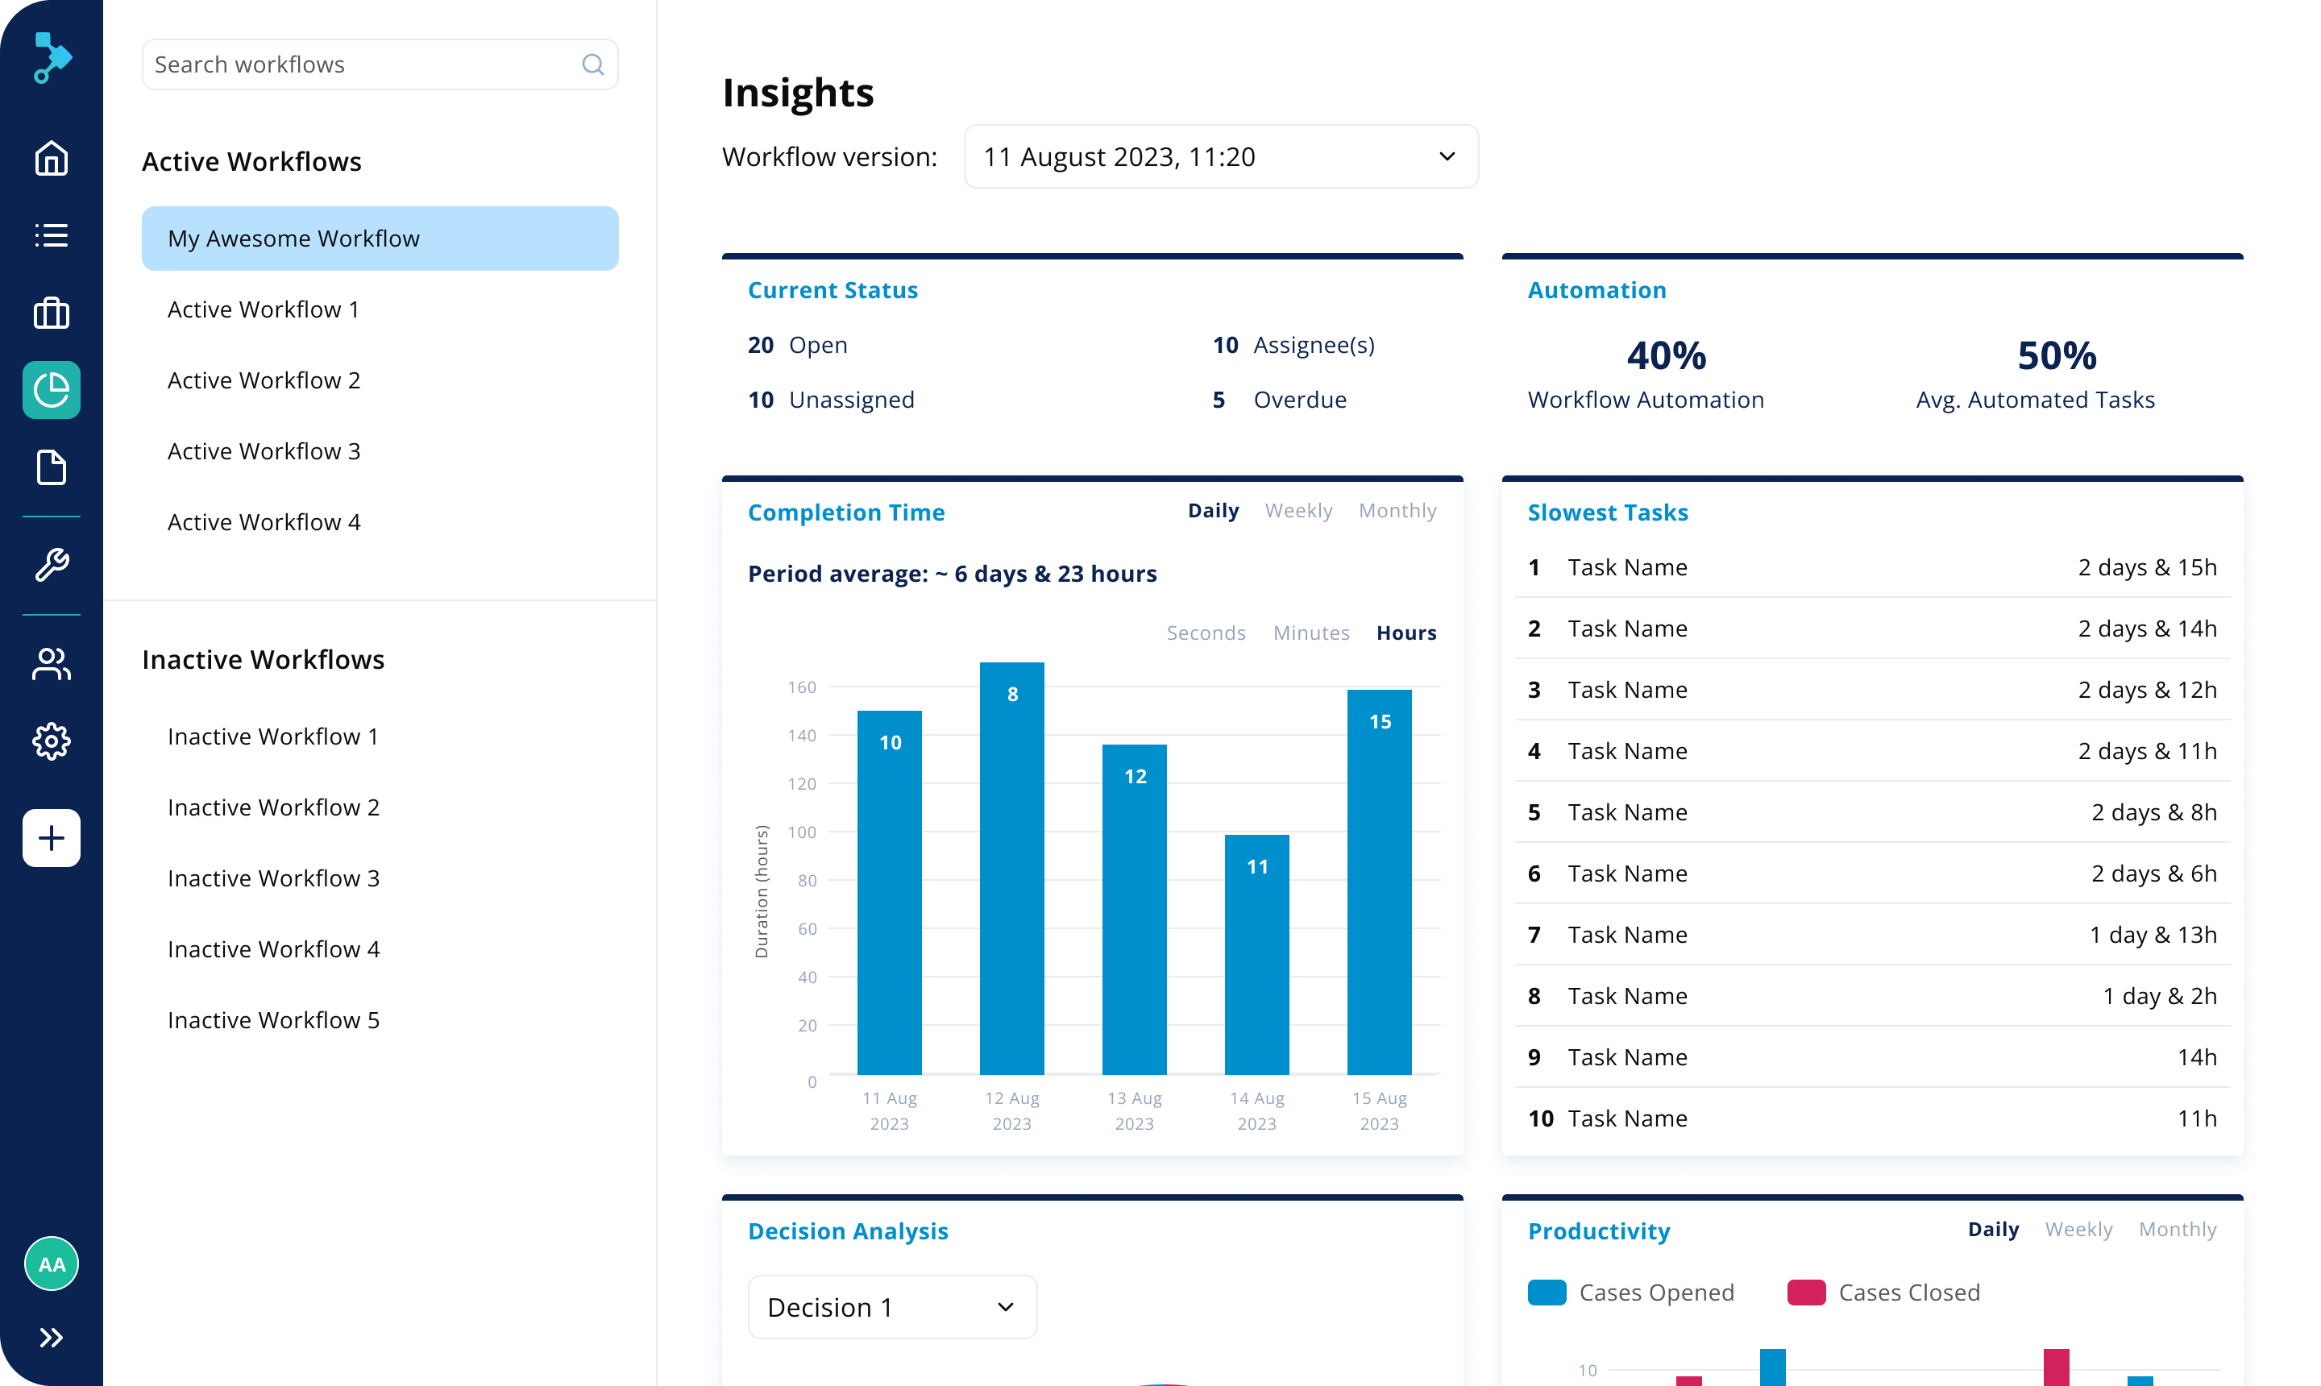The width and height of the screenshot is (2321, 1386).
Task: Click slowest task row 1, 2 days & 15h
Action: (1872, 567)
